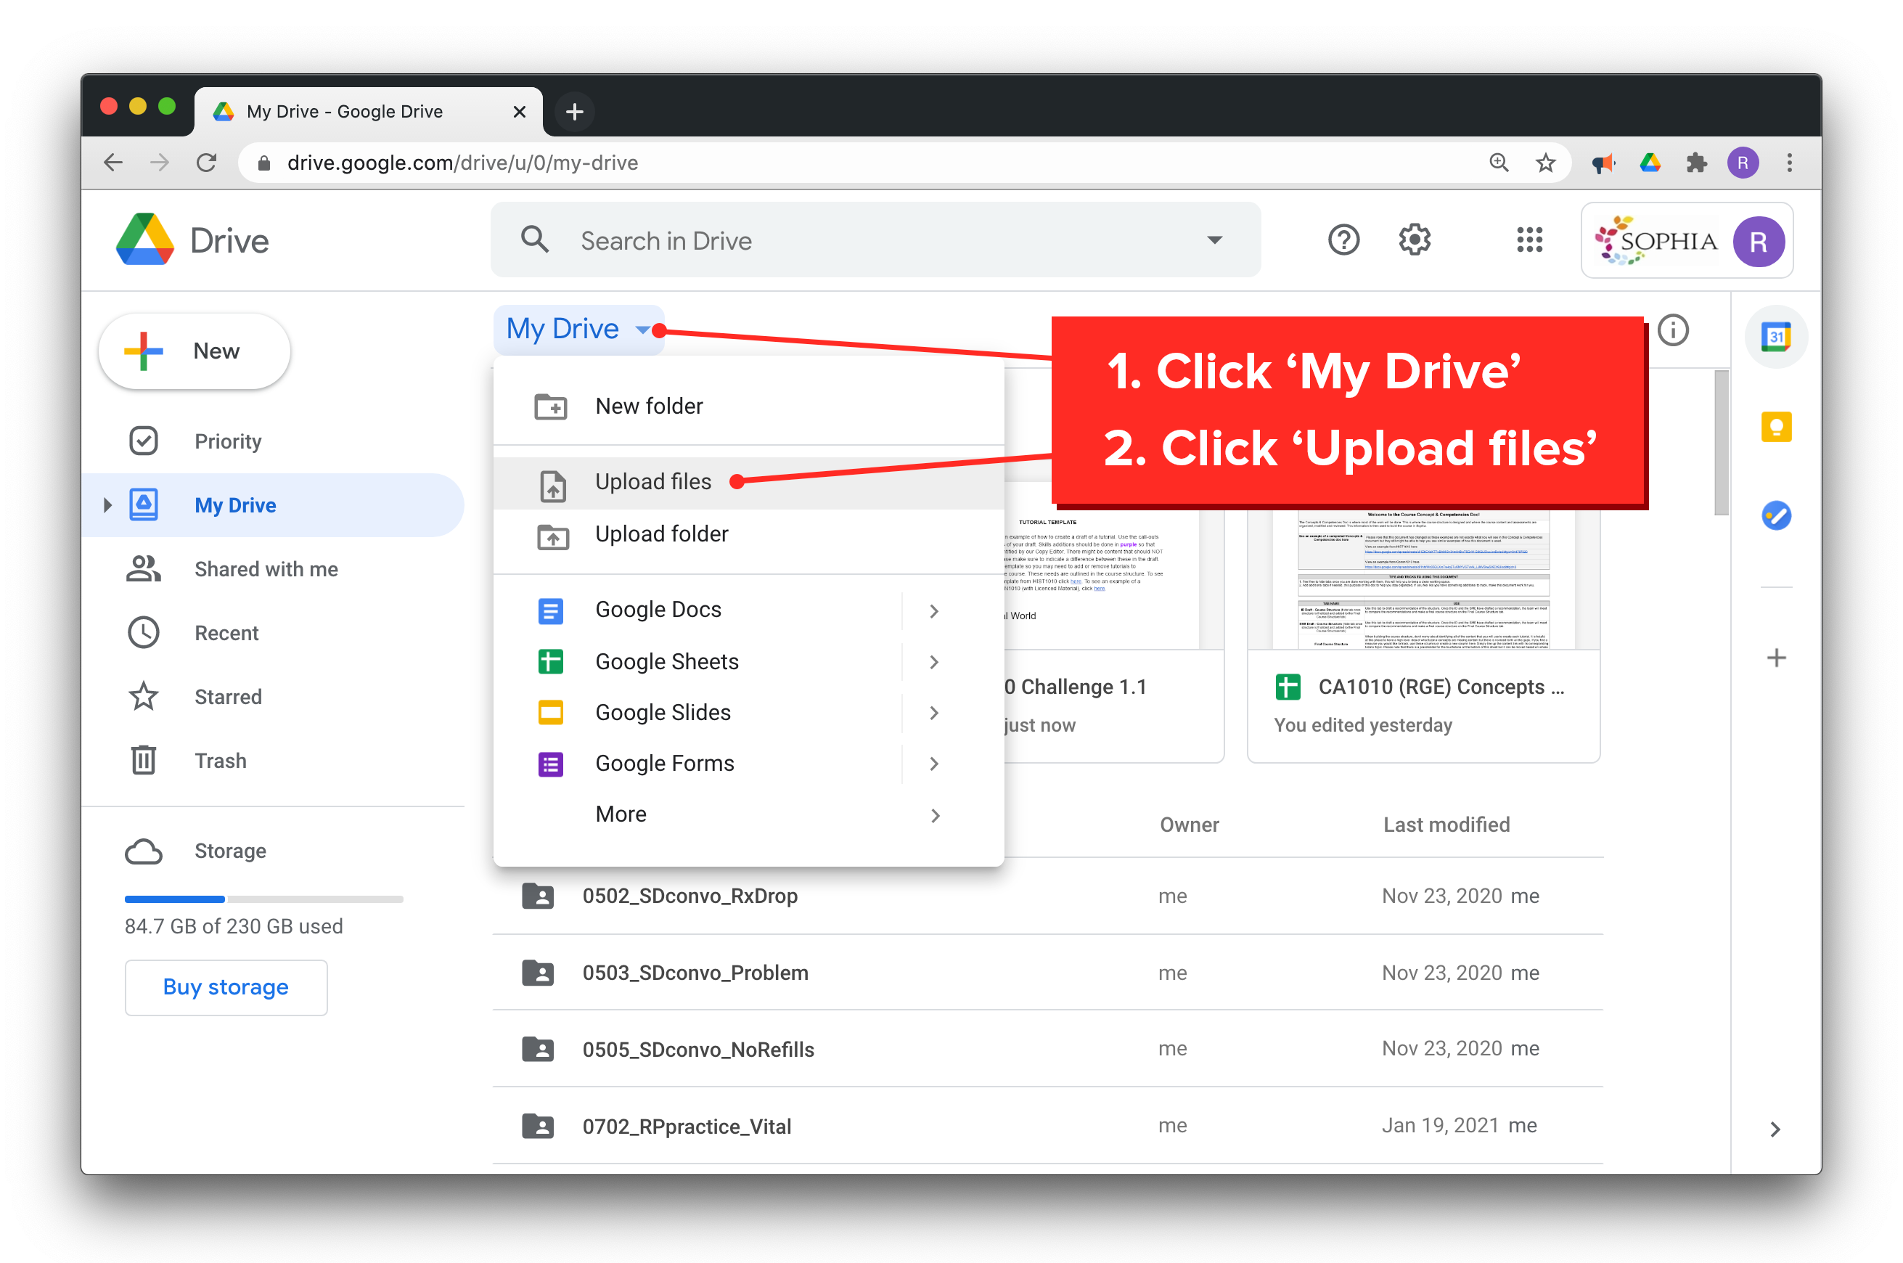Viewport: 1903px width, 1263px height.
Task: Click the file list vertical scrollbar
Action: (x=1721, y=442)
